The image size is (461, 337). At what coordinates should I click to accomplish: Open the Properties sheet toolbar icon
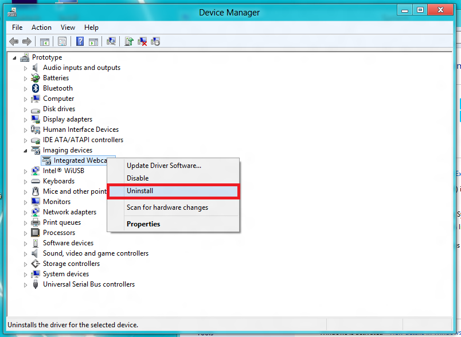62,42
